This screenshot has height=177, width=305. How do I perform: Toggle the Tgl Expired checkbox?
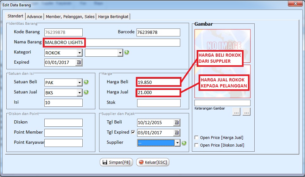coord(133,132)
